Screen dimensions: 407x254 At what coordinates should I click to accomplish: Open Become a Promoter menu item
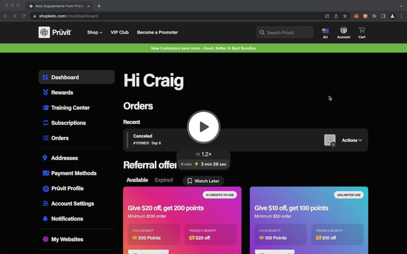[157, 32]
